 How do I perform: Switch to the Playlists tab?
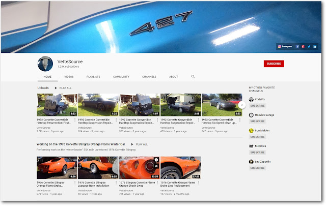[x=93, y=77]
